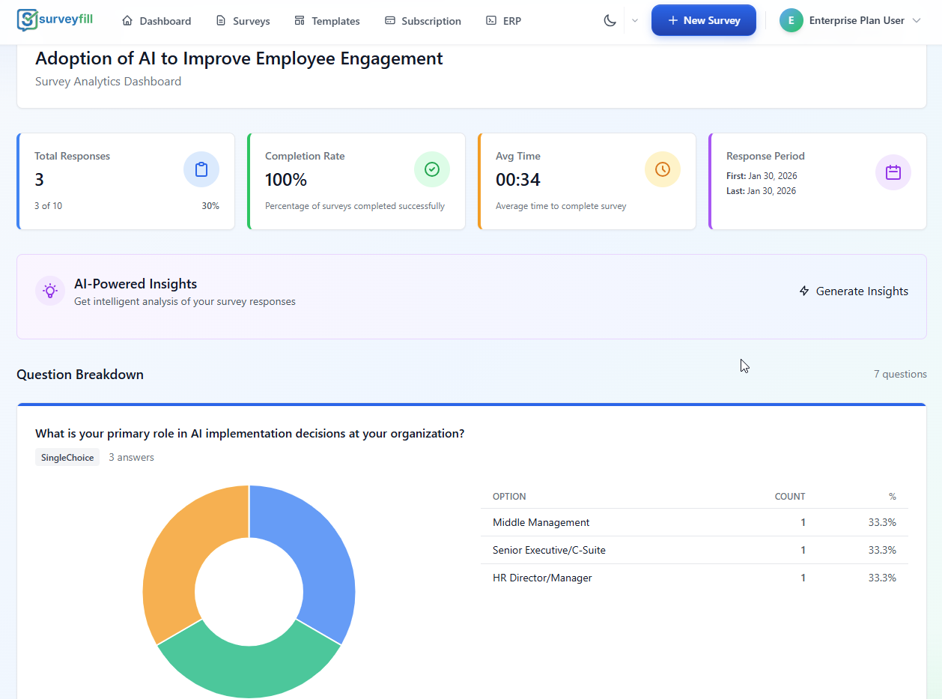Image resolution: width=942 pixels, height=699 pixels.
Task: Open the ERP menu item
Action: [503, 21]
